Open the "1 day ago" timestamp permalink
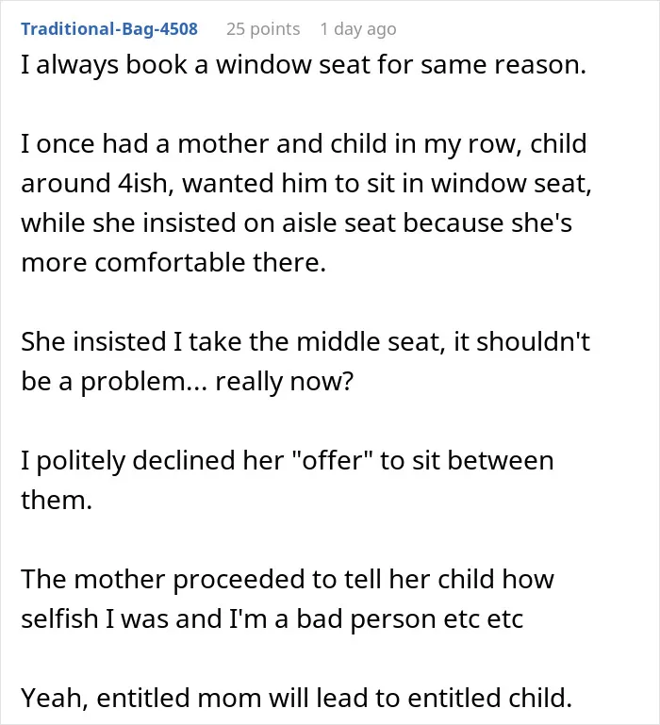660x725 pixels. (358, 28)
